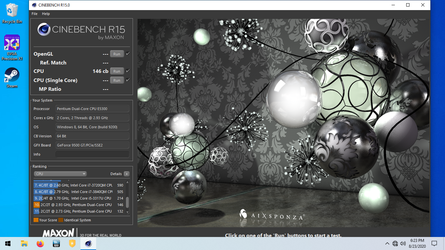Image resolution: width=445 pixels, height=250 pixels.
Task: Open the File menu
Action: coord(35,14)
